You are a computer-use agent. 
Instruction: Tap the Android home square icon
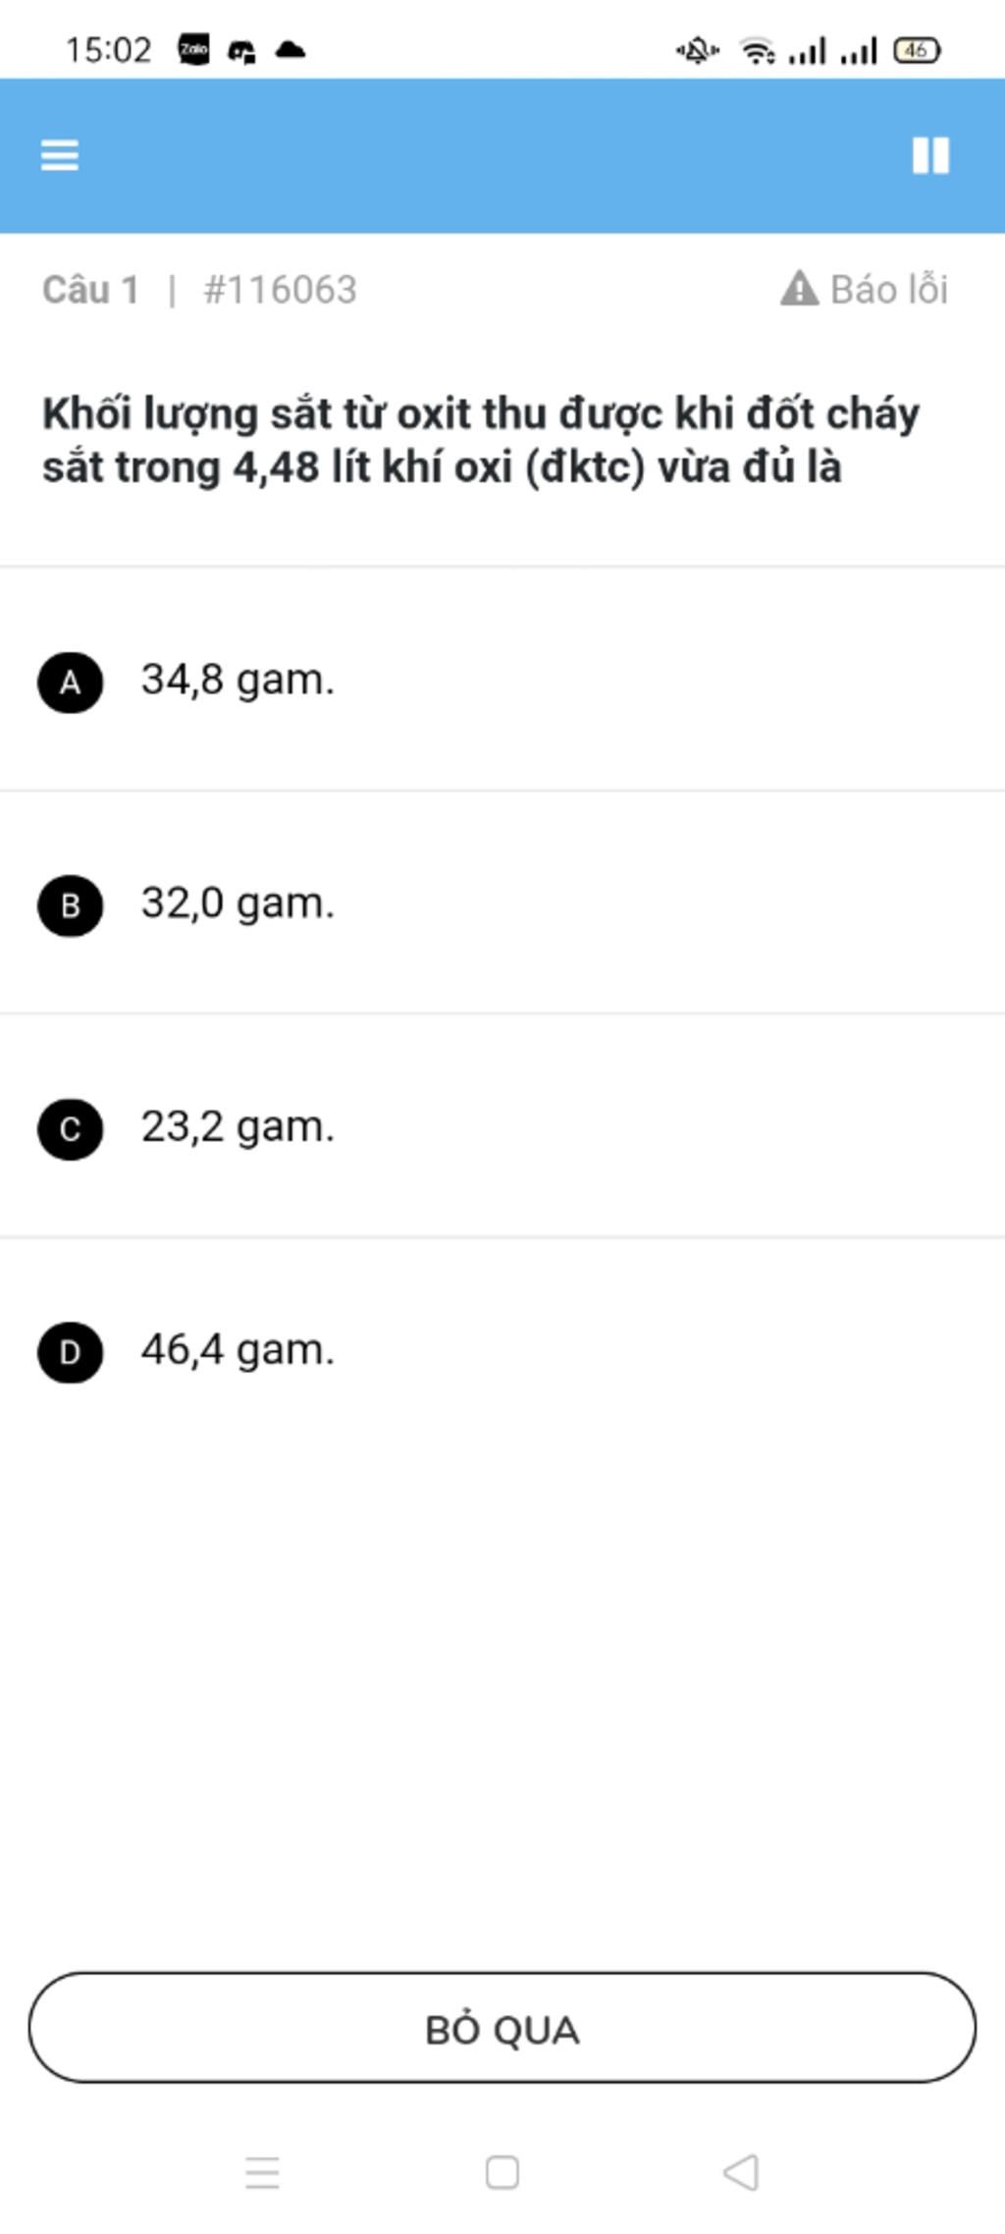502,2172
